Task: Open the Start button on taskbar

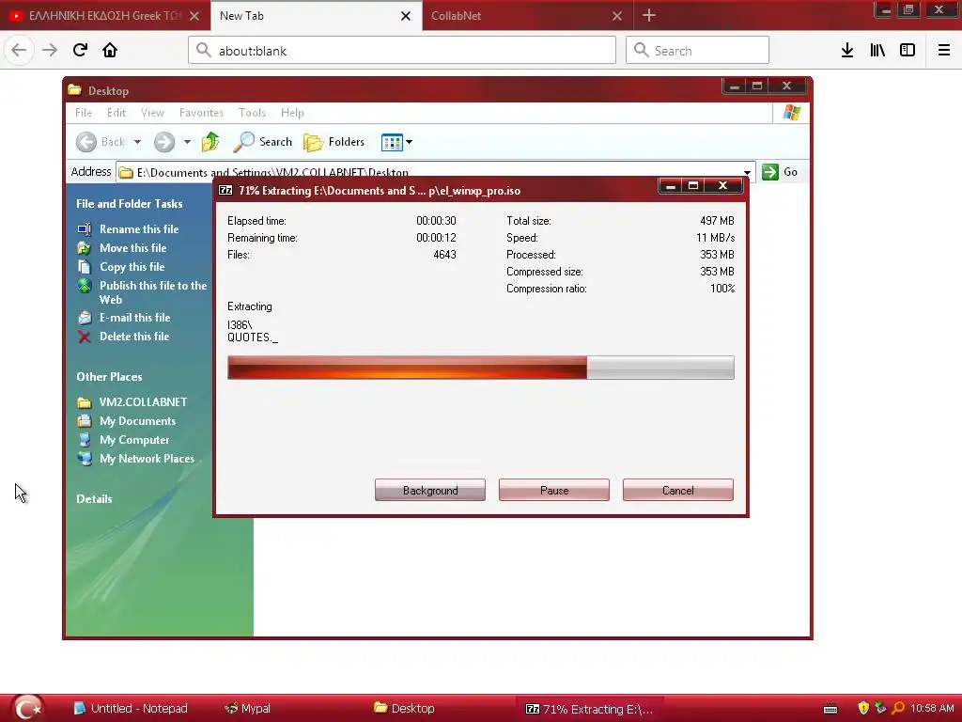Action: point(27,708)
